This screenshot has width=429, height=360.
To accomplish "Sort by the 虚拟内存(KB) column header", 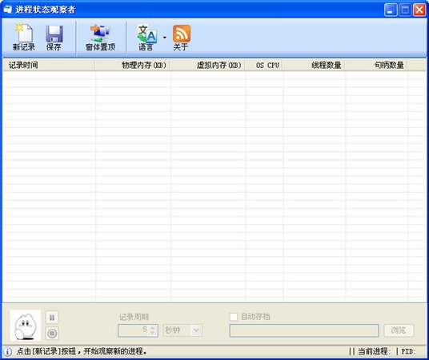I will coord(208,65).
